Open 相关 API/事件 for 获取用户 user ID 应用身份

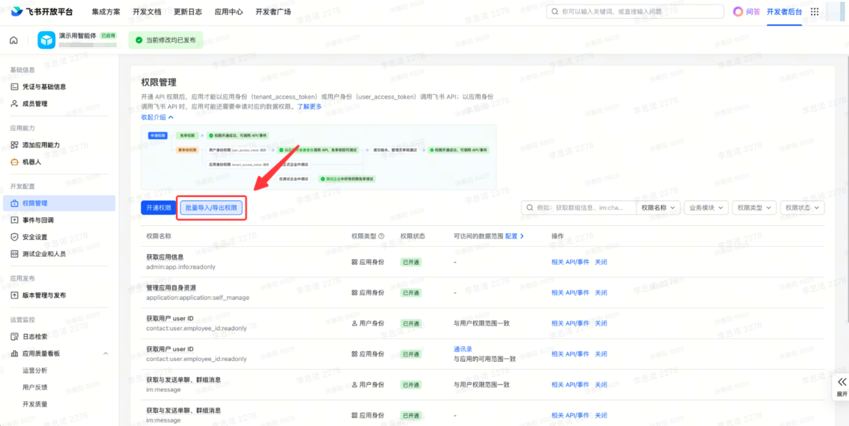coord(570,354)
